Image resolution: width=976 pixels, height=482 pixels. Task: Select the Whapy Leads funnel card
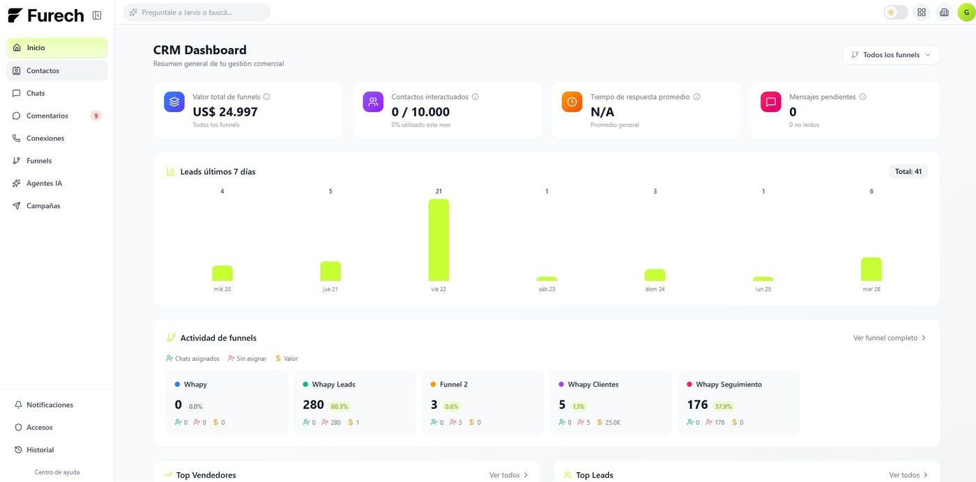[355, 403]
